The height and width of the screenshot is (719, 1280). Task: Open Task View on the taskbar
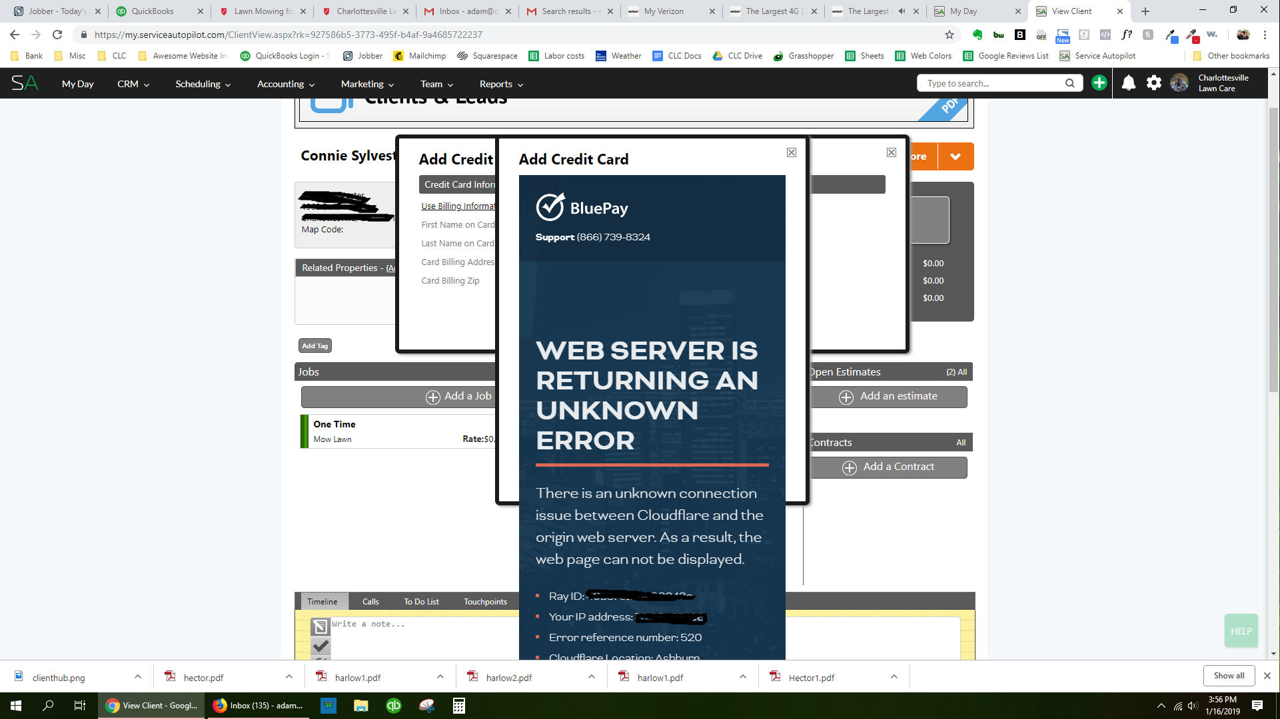pos(79,706)
